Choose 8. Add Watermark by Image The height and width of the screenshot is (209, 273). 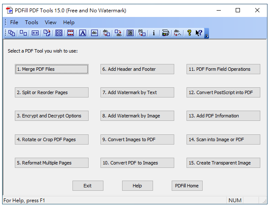pyautogui.click(x=137, y=116)
